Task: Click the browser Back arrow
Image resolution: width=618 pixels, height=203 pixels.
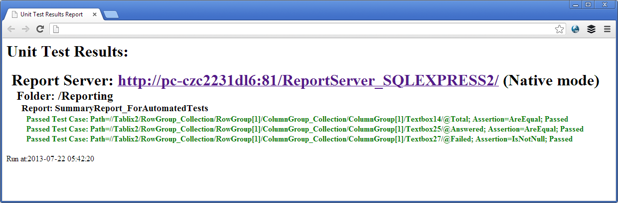Action: click(x=11, y=29)
